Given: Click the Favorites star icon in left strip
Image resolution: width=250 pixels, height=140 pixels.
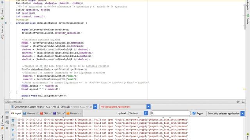Looking at the screenshot, I should pos(2,128).
